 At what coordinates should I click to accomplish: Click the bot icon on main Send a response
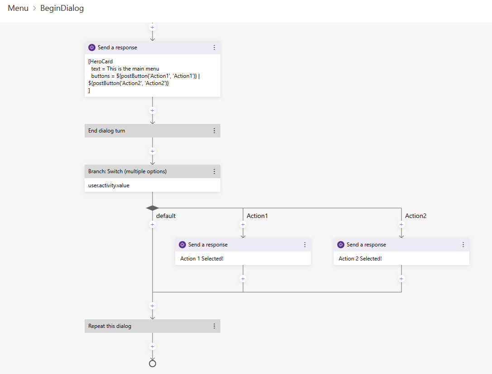(x=92, y=47)
